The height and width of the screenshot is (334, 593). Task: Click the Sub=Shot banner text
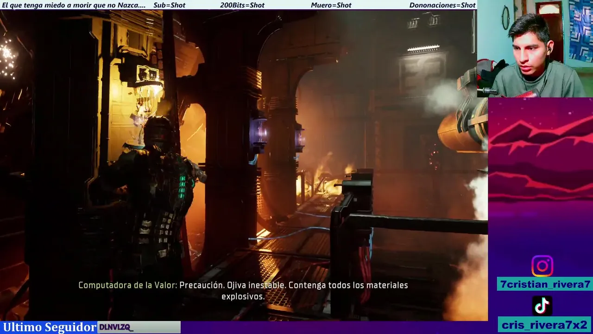pyautogui.click(x=169, y=5)
